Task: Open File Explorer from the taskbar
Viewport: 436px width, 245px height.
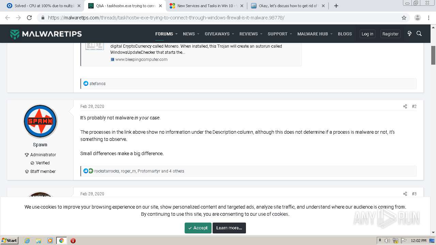Action: pos(38,241)
